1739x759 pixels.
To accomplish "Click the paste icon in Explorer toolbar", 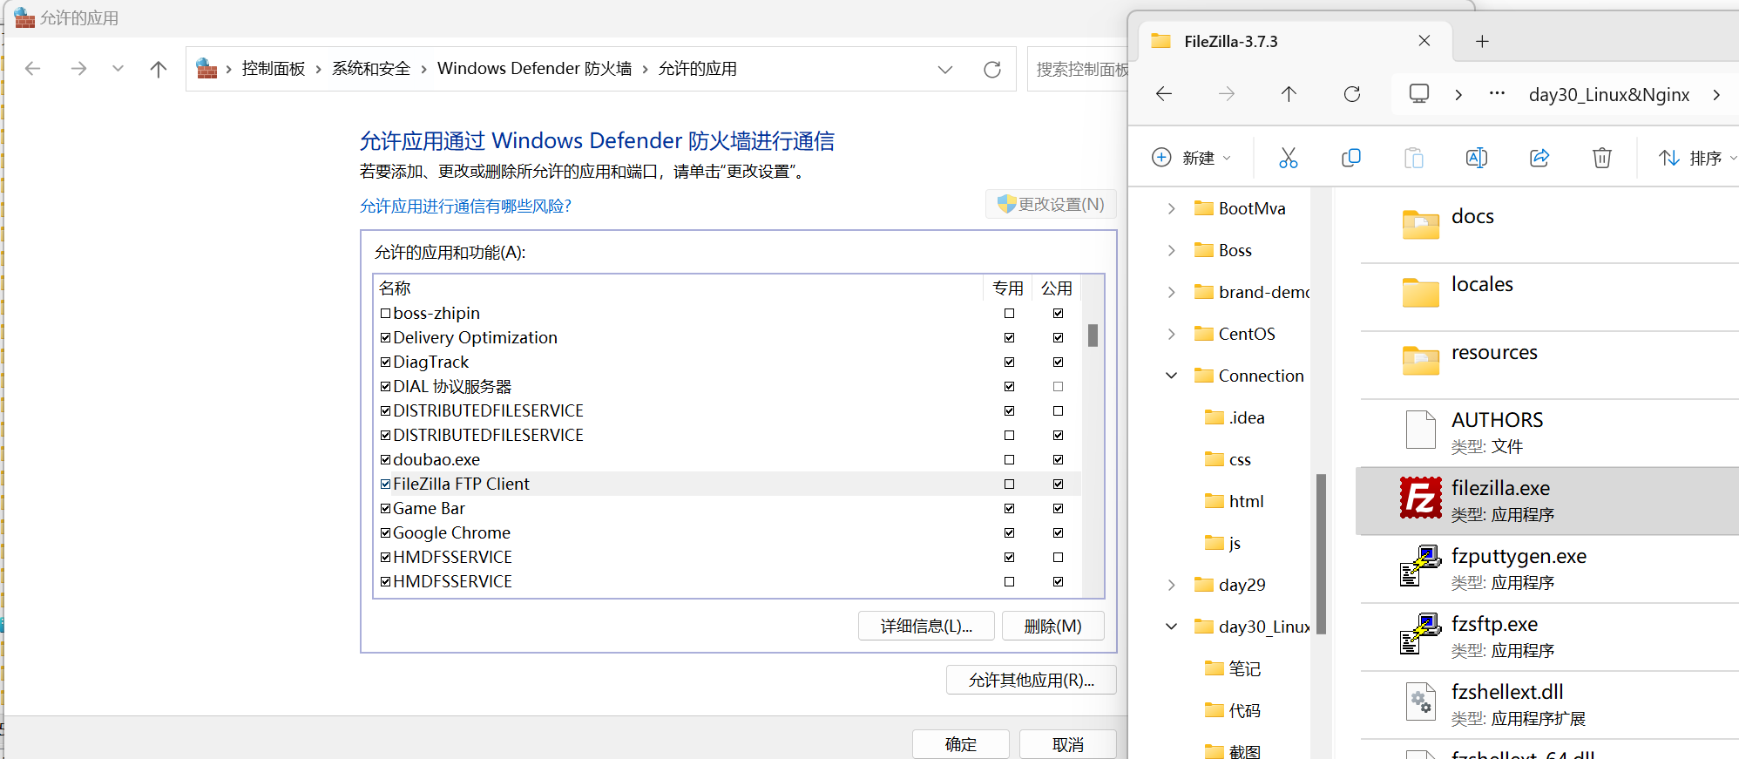I will pos(1414,158).
